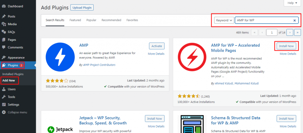
Task: Click '500,000+ Active Installations' text
Action: [64, 87]
